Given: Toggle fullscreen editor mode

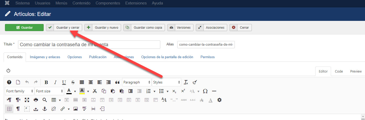Looking at the screenshot, I should pos(27,100).
